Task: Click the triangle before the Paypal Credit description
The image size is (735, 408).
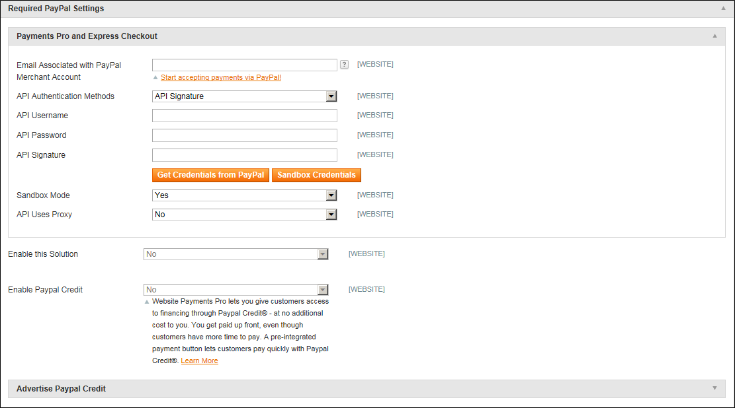Action: click(147, 302)
